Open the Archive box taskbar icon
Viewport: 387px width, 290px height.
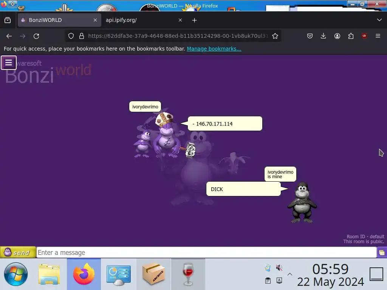(153, 274)
